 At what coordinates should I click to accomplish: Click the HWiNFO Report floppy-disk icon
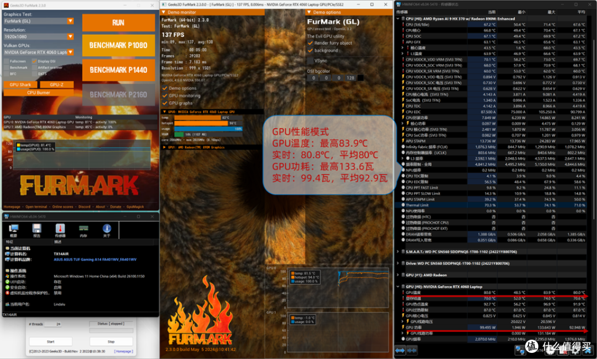(x=37, y=229)
